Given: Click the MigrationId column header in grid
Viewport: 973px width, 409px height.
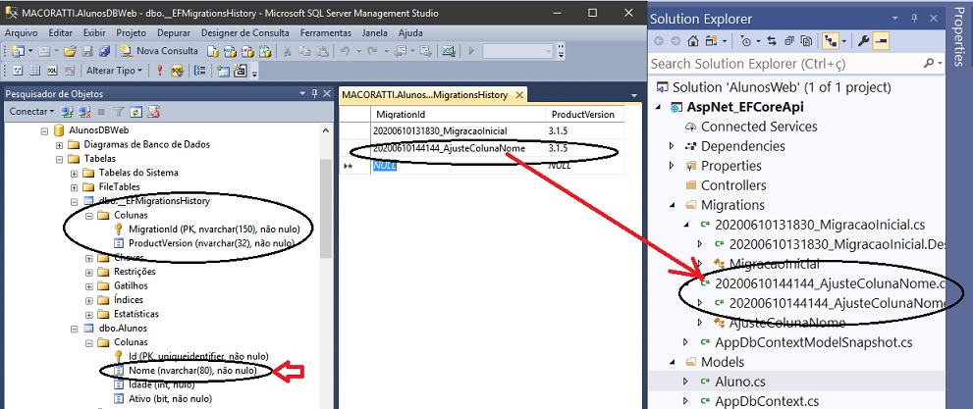Looking at the screenshot, I should (x=458, y=115).
